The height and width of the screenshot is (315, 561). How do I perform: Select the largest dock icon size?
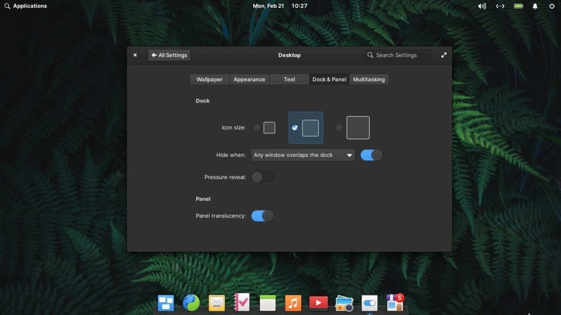click(x=358, y=127)
